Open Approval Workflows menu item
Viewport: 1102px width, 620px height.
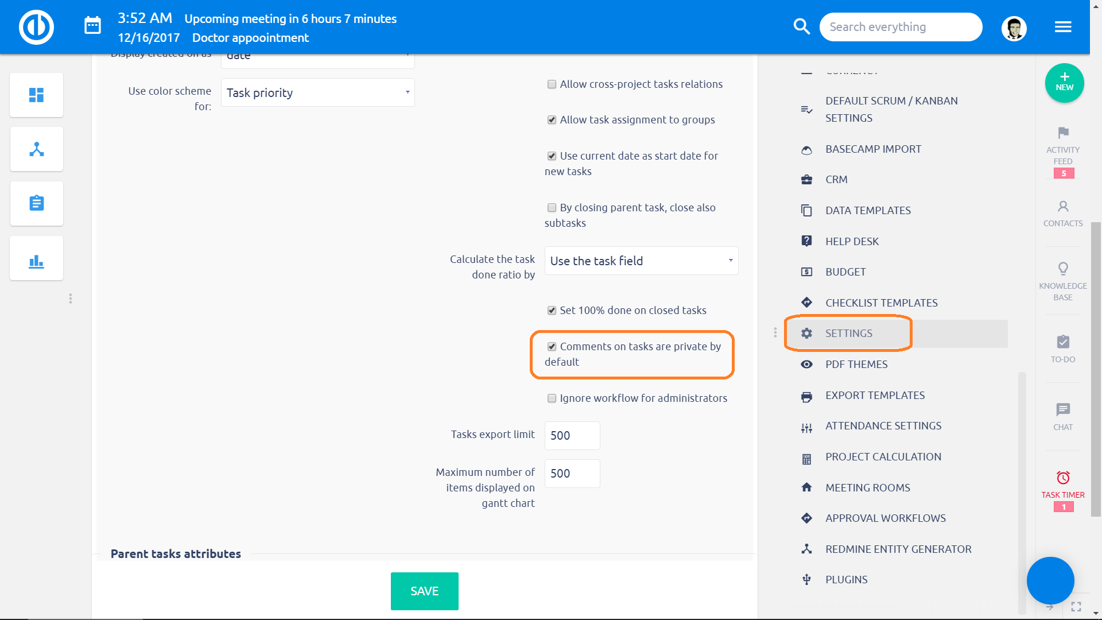(885, 518)
